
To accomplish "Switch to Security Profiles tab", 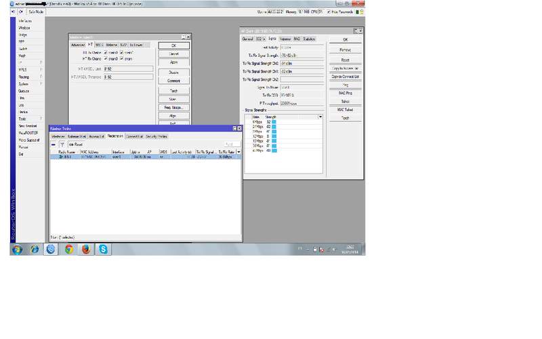I will click(157, 137).
